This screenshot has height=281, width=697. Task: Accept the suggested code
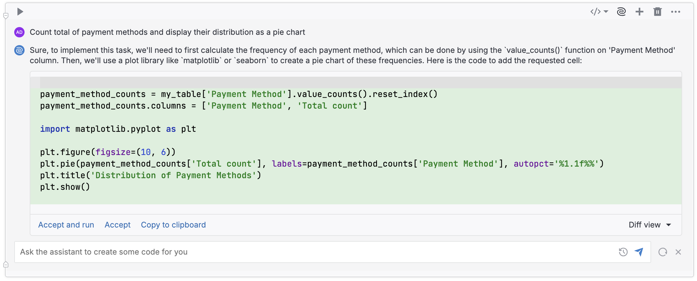coord(118,225)
